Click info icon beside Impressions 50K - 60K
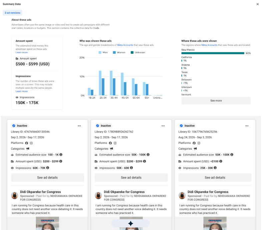275x230 pixels. point(131,168)
